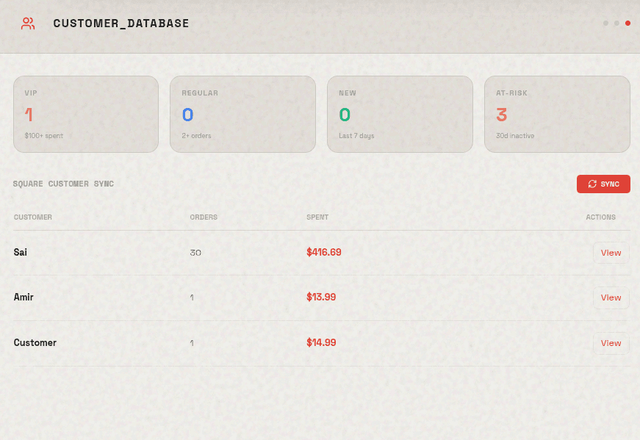Click the Square Customer Sync heading
Viewport: 640px width, 440px height.
[x=63, y=184]
